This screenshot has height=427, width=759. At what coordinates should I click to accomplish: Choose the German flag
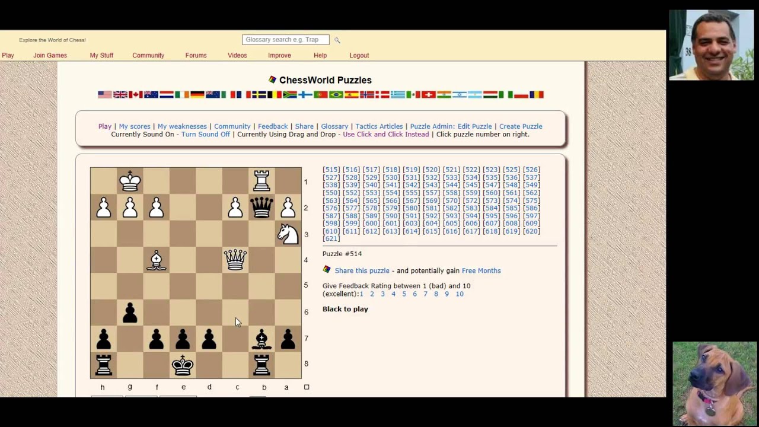pyautogui.click(x=197, y=95)
